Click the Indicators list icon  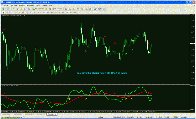pos(95,9)
